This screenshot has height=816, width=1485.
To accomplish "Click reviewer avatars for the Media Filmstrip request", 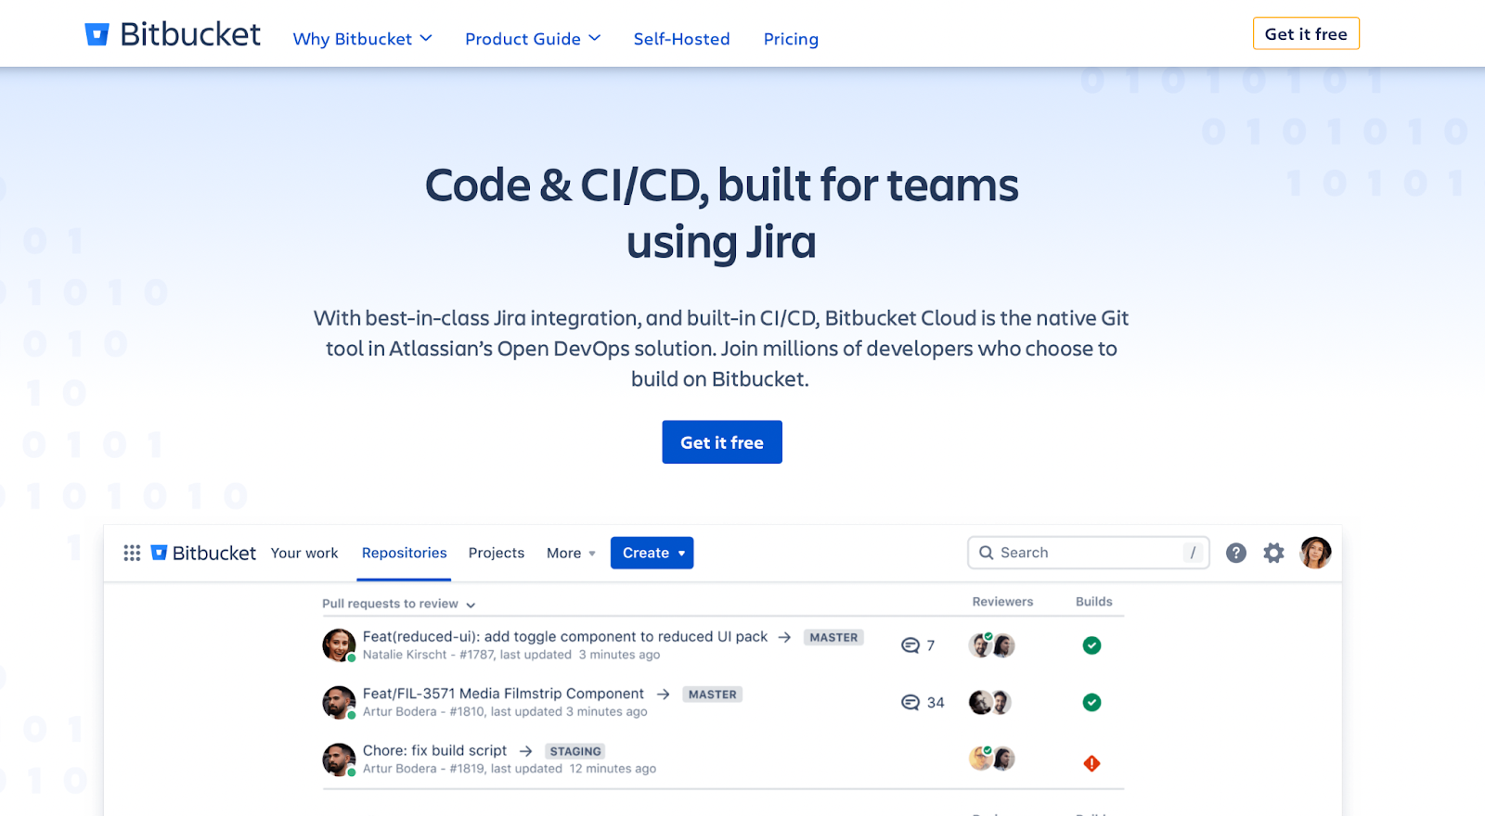I will coord(990,703).
